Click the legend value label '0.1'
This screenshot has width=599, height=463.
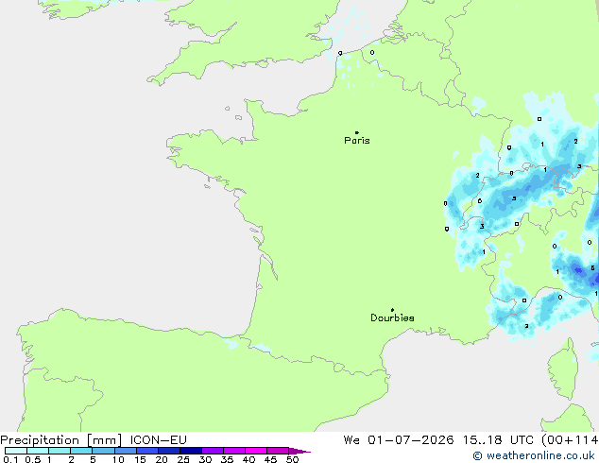(x=10, y=459)
